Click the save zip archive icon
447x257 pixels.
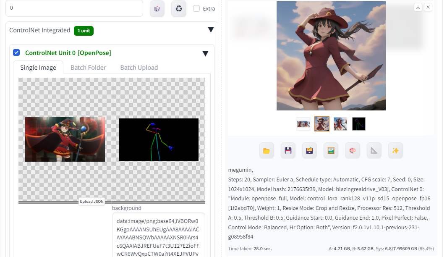[310, 151]
